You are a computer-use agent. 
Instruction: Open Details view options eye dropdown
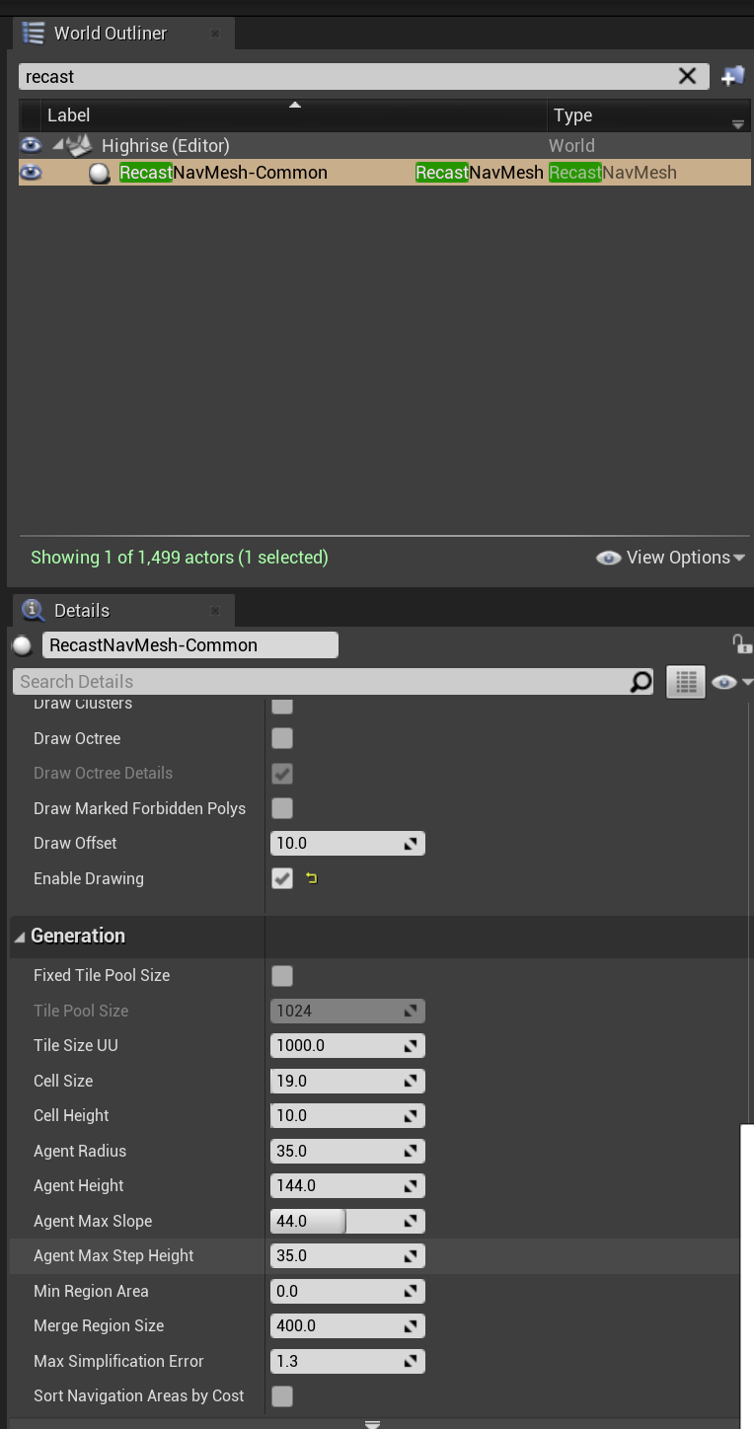point(731,682)
